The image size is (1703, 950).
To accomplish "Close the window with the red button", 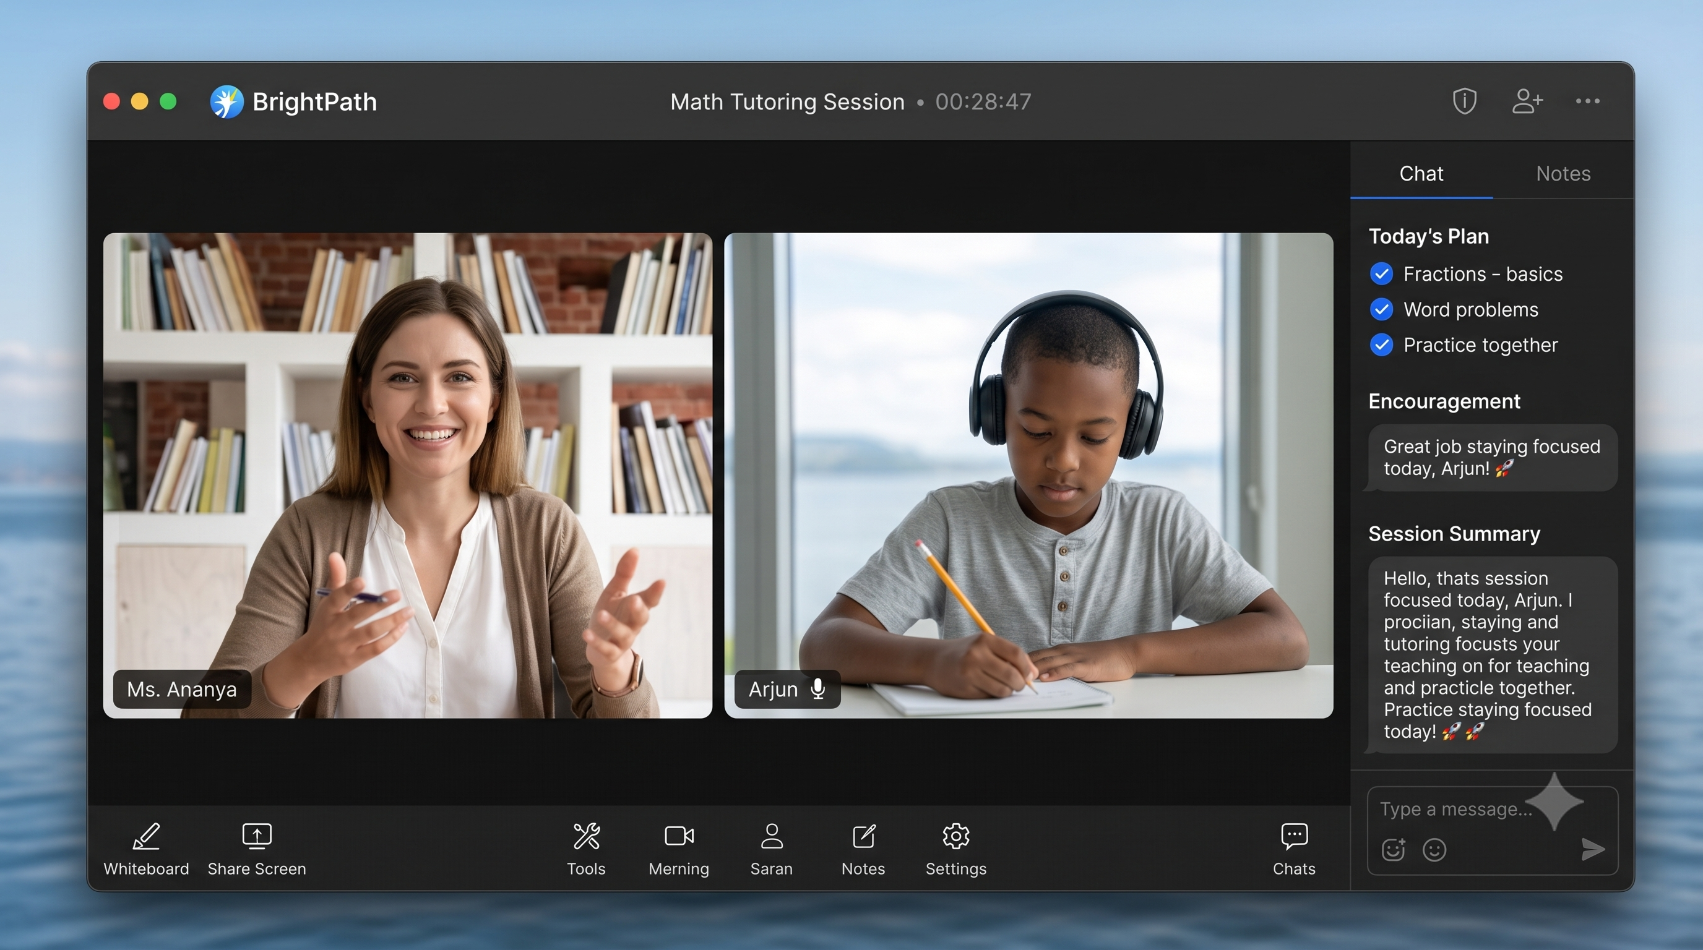I will (x=112, y=101).
